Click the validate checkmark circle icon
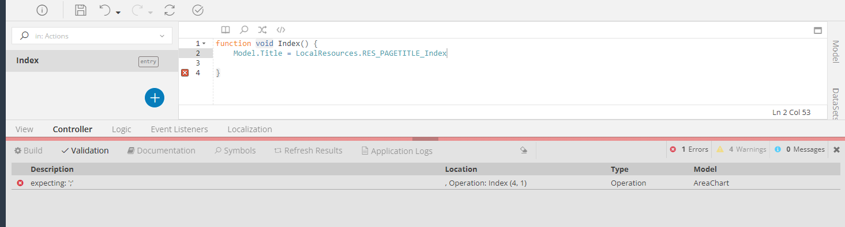Screen dimensions: 845x227 [197, 10]
